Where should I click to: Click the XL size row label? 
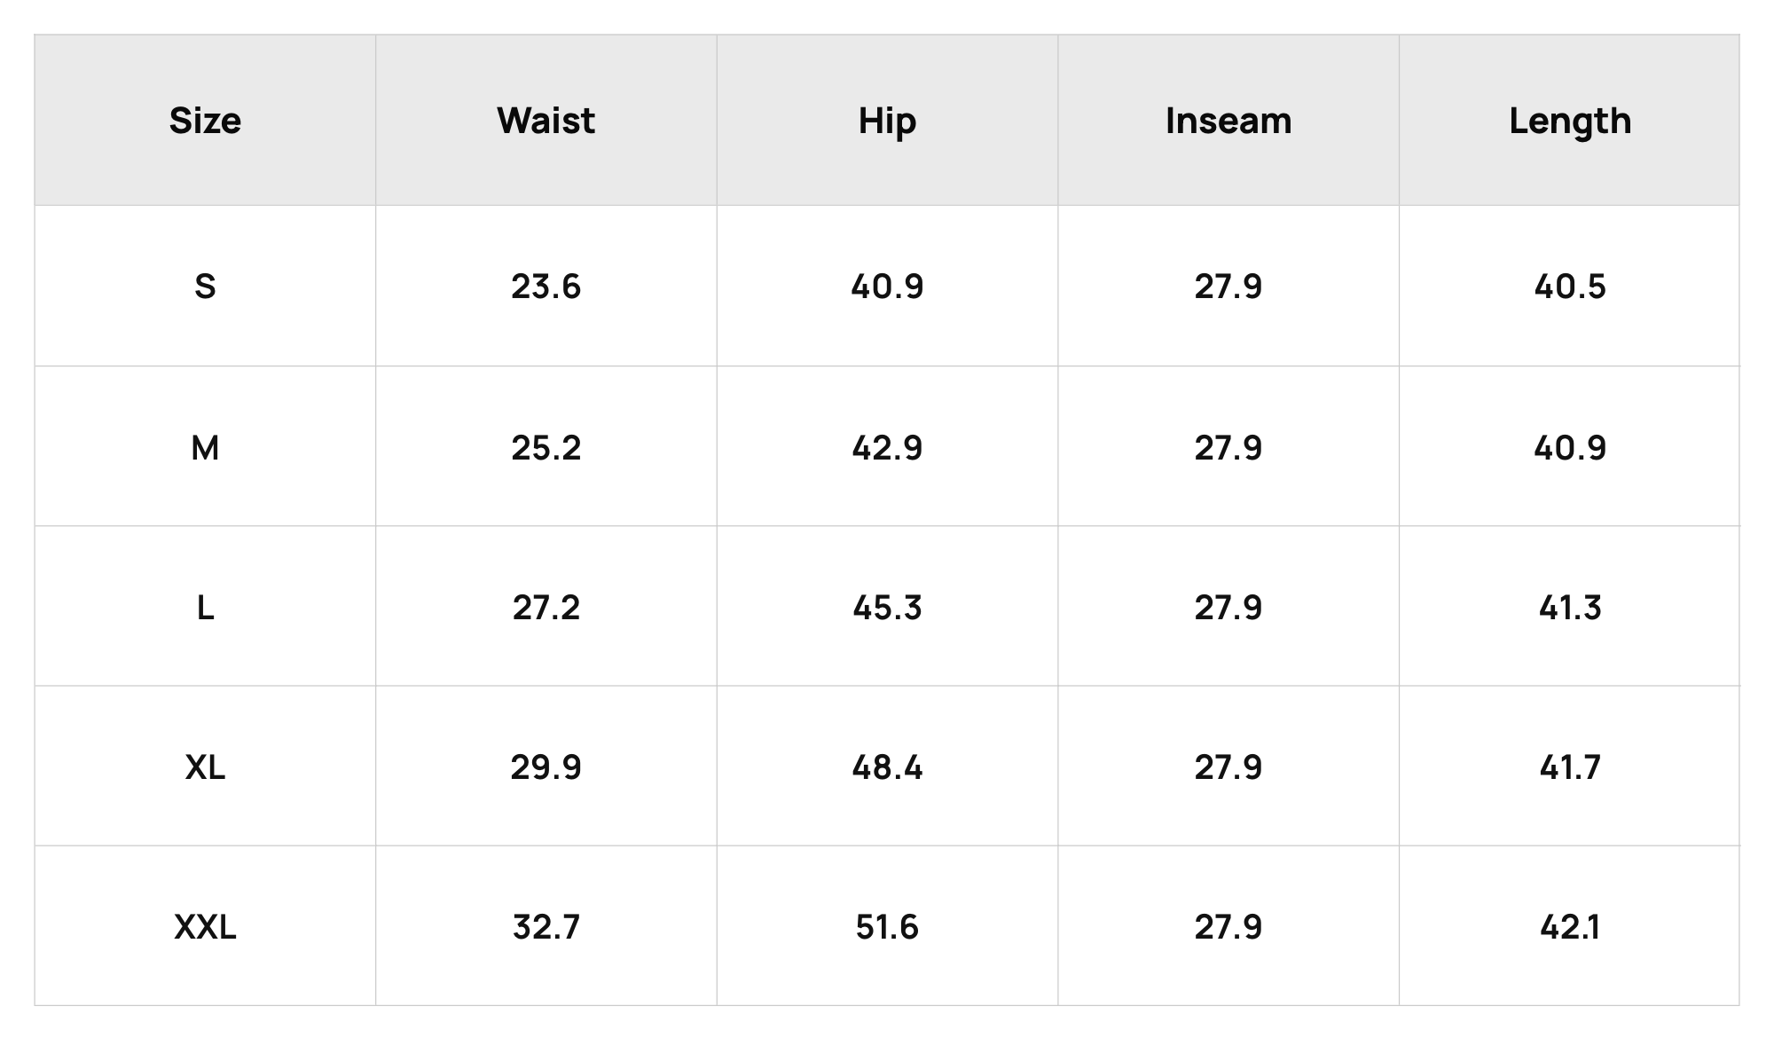(205, 767)
